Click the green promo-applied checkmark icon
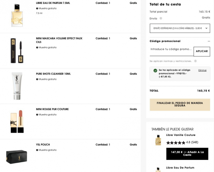This screenshot has width=214, height=172. coord(155,71)
